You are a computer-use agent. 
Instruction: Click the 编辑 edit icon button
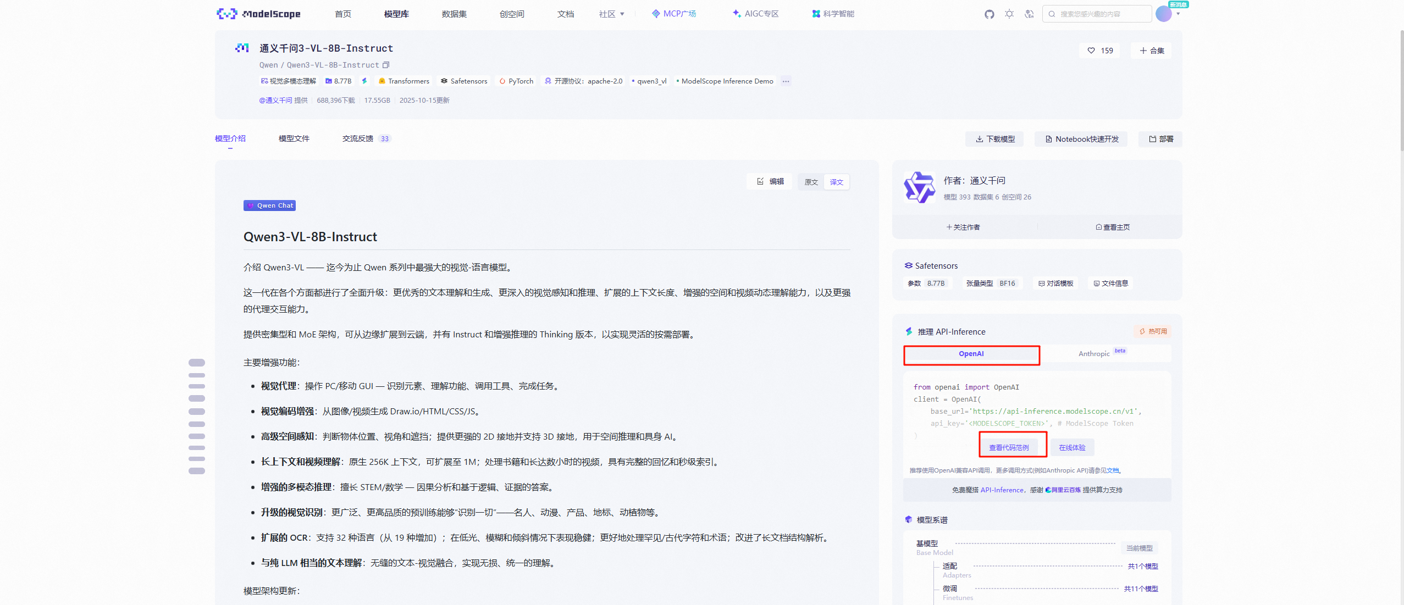(x=771, y=181)
